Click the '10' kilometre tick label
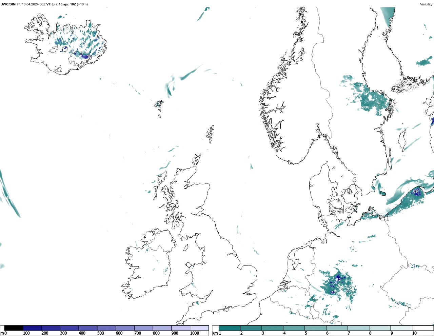The height and width of the screenshot is (336, 434). tap(414, 333)
